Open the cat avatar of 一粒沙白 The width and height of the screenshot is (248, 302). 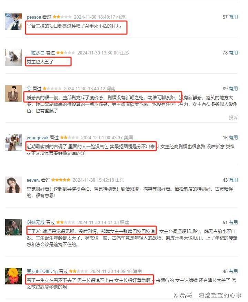(x=13, y=58)
